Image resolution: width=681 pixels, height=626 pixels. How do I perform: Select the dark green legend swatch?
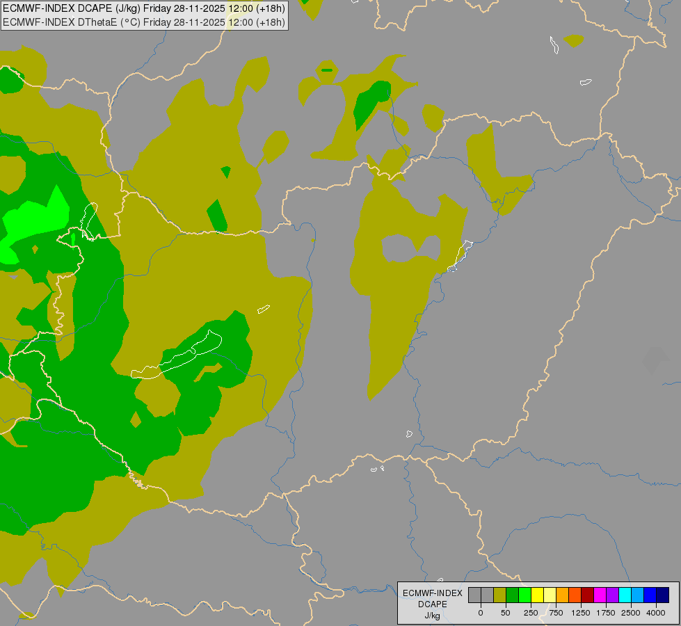pos(513,595)
